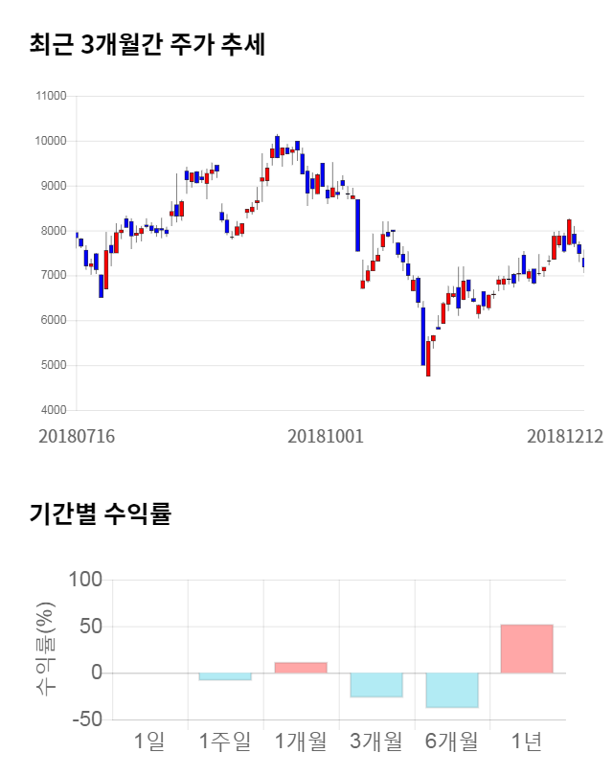Click the 3개월 negative return bar
The image size is (613, 776).
[375, 684]
